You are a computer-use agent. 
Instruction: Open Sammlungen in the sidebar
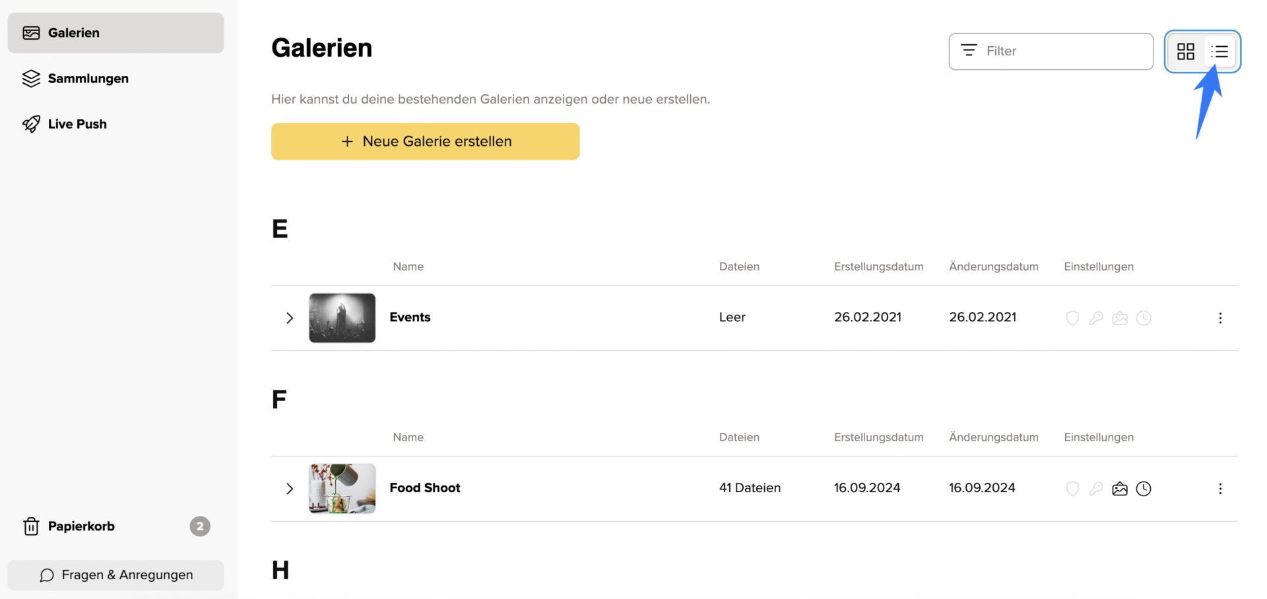tap(88, 79)
